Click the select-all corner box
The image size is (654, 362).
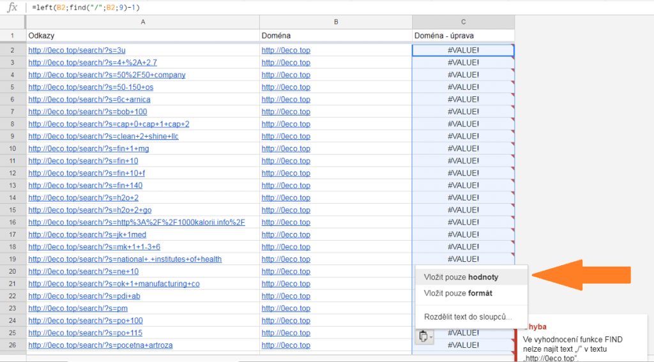(x=12, y=22)
